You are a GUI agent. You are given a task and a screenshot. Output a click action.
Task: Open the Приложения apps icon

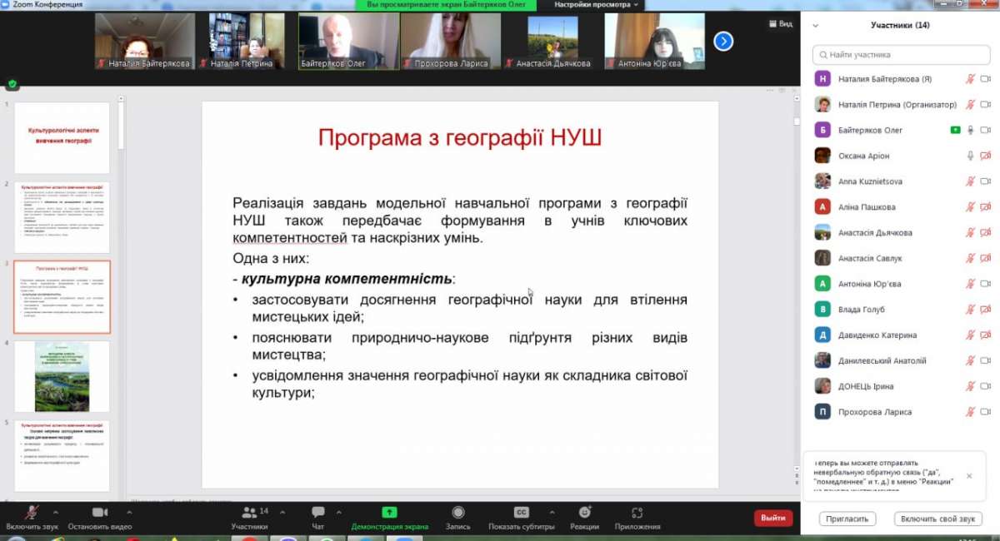tap(637, 514)
